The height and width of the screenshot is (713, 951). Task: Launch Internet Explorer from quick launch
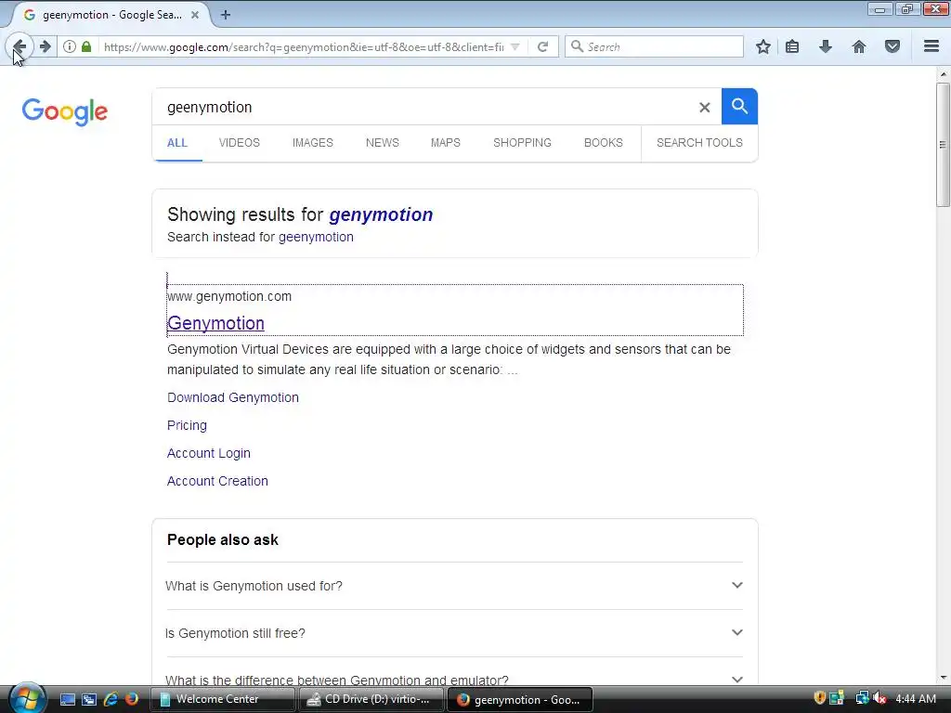(x=111, y=699)
